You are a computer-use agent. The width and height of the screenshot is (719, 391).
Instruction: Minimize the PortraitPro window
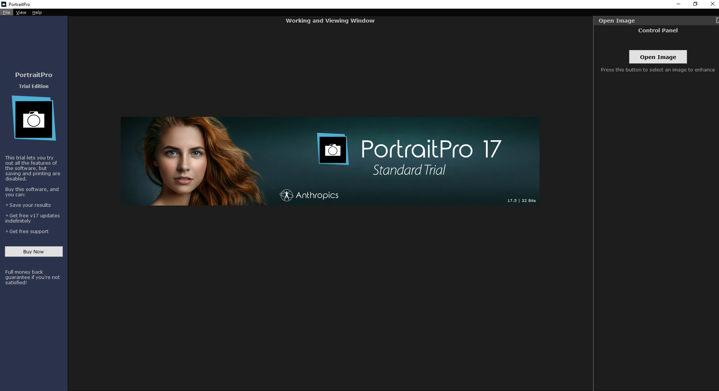click(x=678, y=4)
